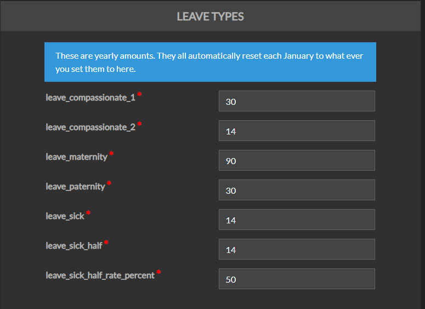
Task: Click the required asterisk beside leave_compassionate_1
Action: [x=139, y=95]
